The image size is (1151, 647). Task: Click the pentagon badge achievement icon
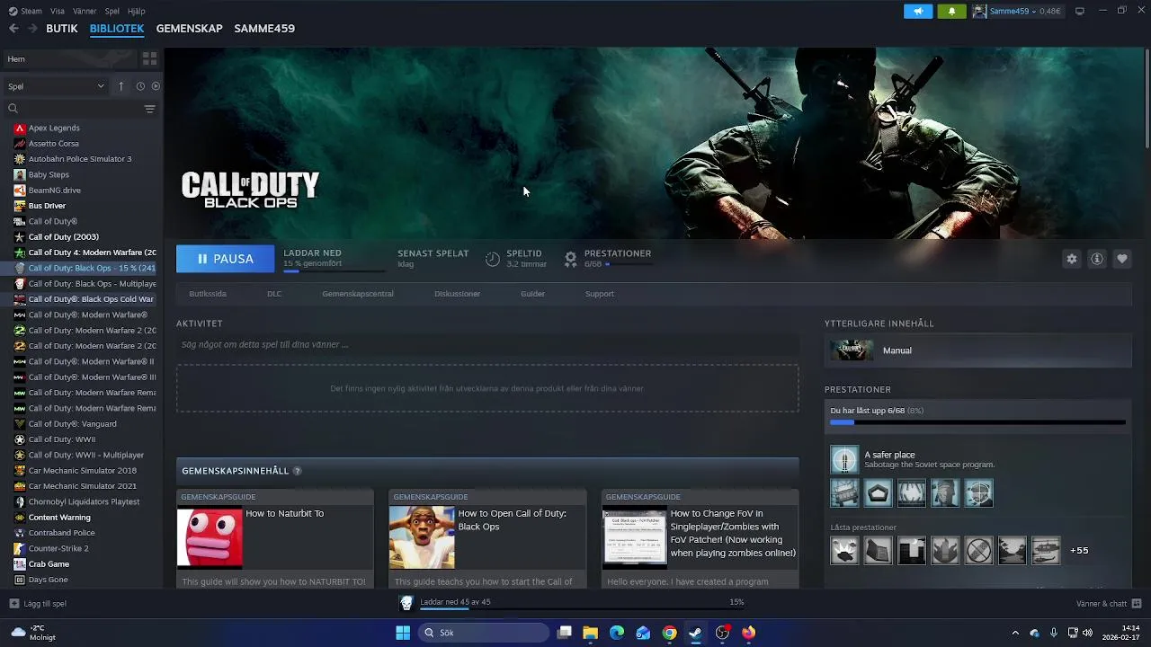[878, 492]
